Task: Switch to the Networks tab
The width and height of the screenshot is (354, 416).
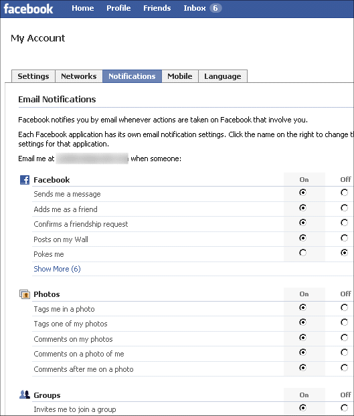Action: pyautogui.click(x=79, y=76)
